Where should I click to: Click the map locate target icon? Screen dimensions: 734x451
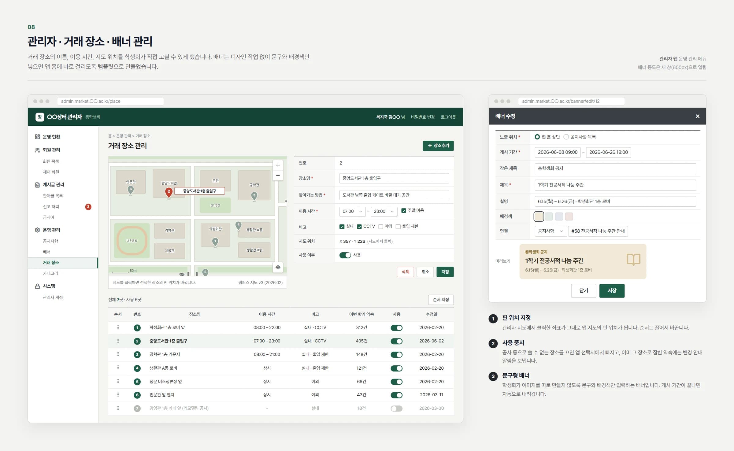(278, 267)
